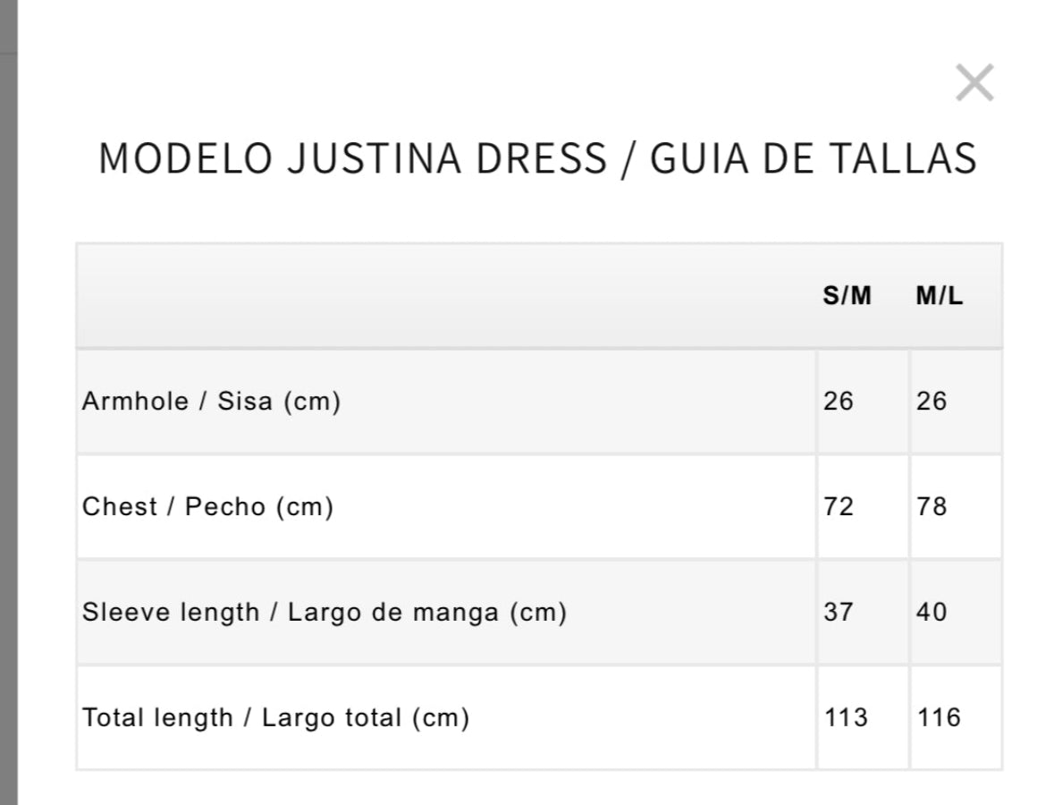Click the M/L sleeve length value 40
1054x805 pixels.
pos(931,612)
